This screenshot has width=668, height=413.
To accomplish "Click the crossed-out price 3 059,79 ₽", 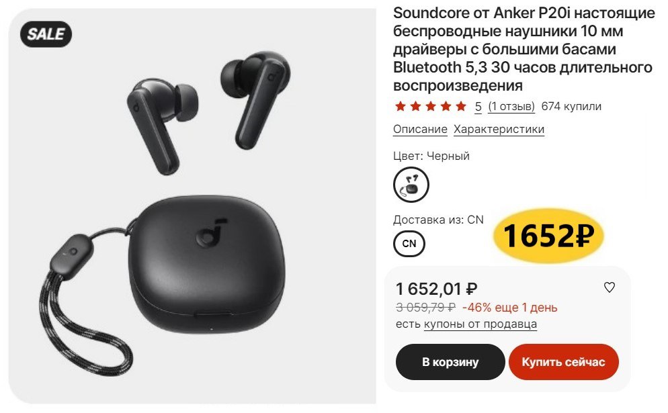I will click(425, 307).
